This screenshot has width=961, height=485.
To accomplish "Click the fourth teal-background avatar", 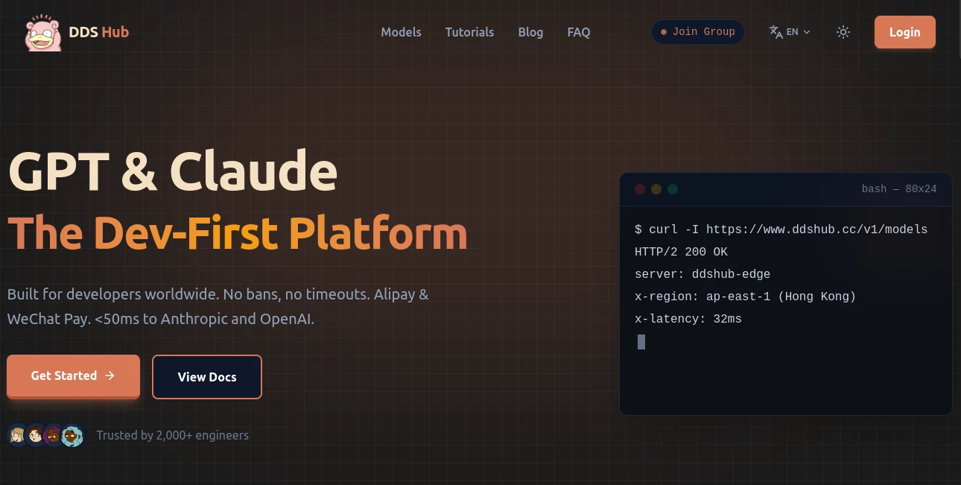I will click(72, 435).
